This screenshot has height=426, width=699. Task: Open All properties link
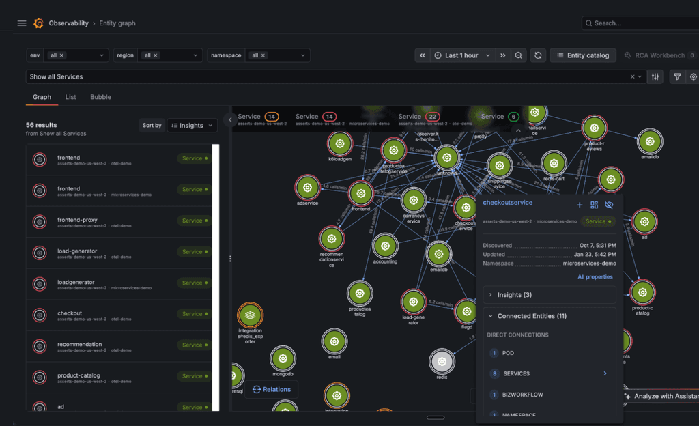595,276
